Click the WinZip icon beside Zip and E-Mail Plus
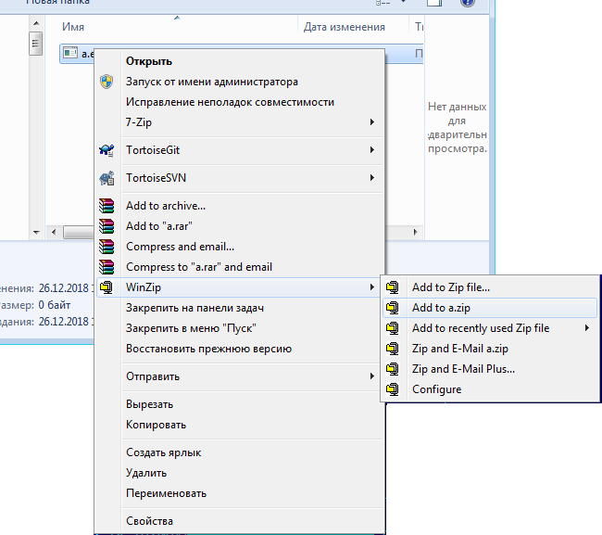The height and width of the screenshot is (535, 602). coord(394,369)
